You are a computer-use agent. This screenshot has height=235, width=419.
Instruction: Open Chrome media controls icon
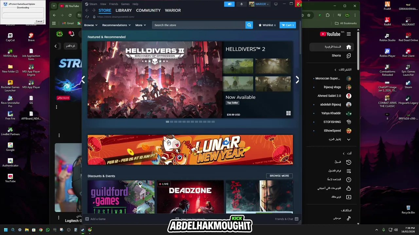pyautogui.click(x=339, y=15)
